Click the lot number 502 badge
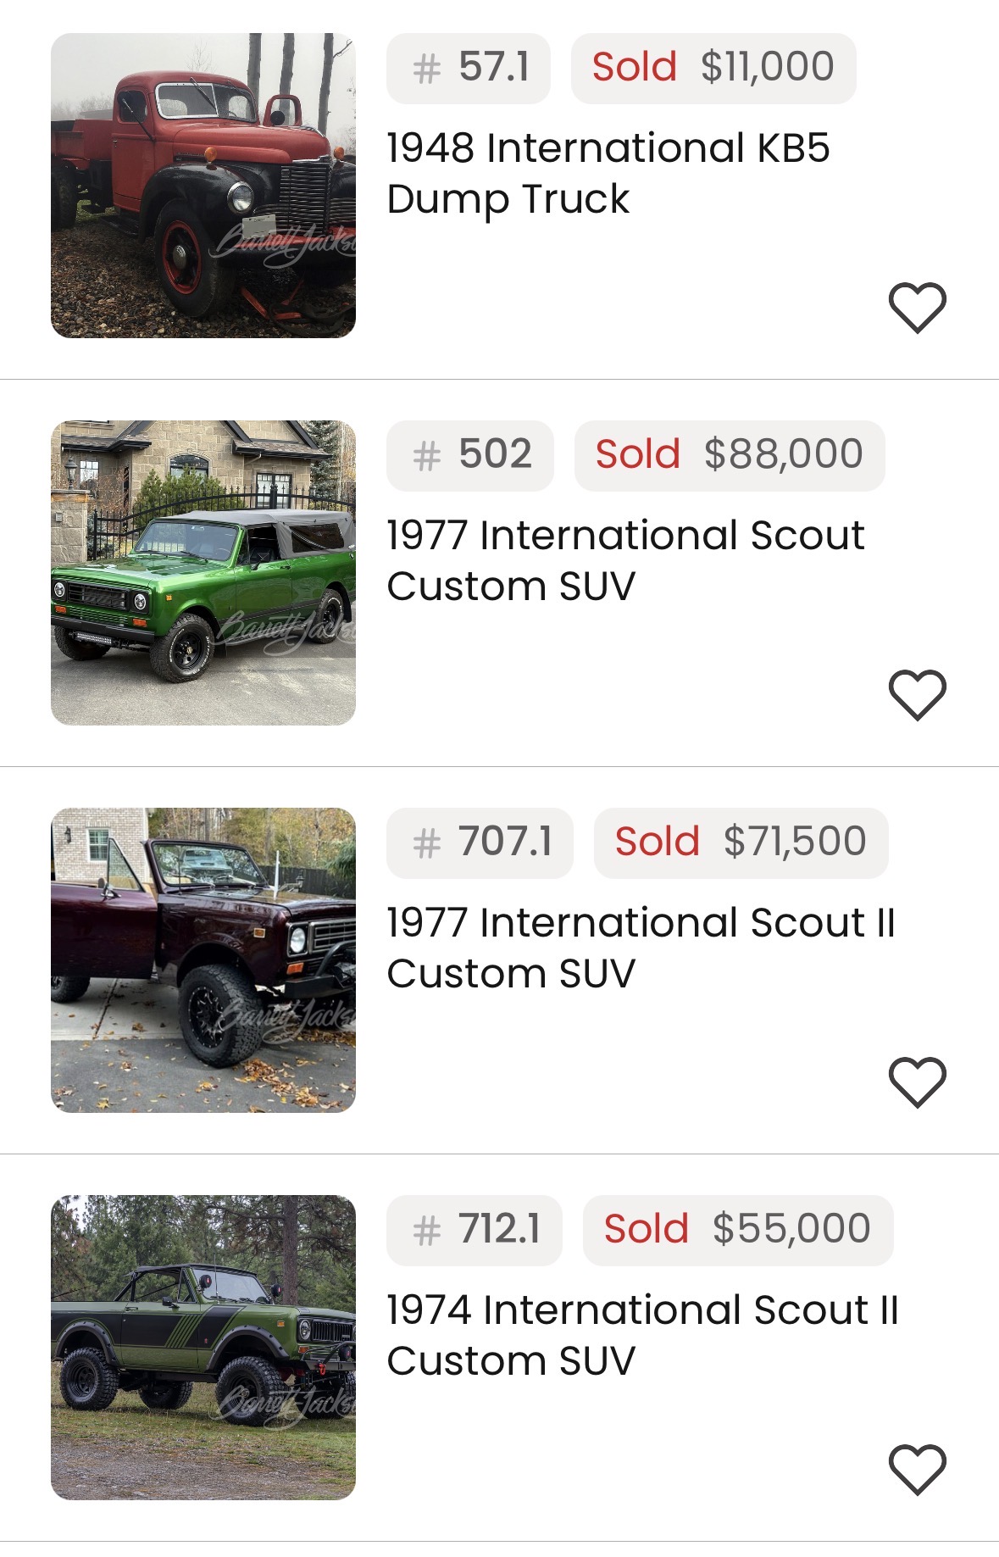 click(470, 455)
